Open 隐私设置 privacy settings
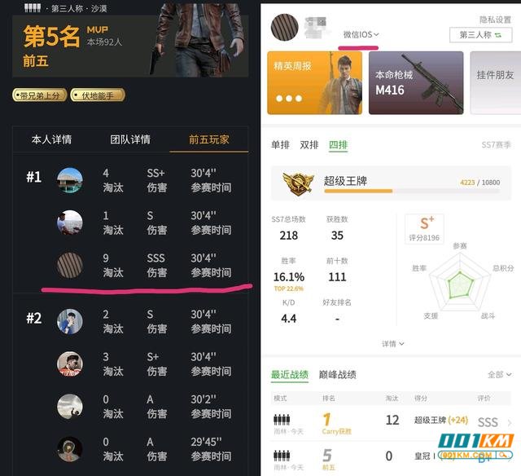The width and height of the screenshot is (521, 476). 495,20
